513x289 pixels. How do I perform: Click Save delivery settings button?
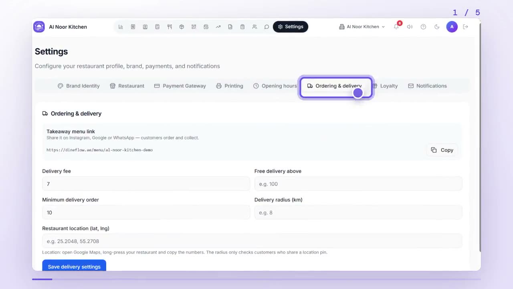(74, 266)
